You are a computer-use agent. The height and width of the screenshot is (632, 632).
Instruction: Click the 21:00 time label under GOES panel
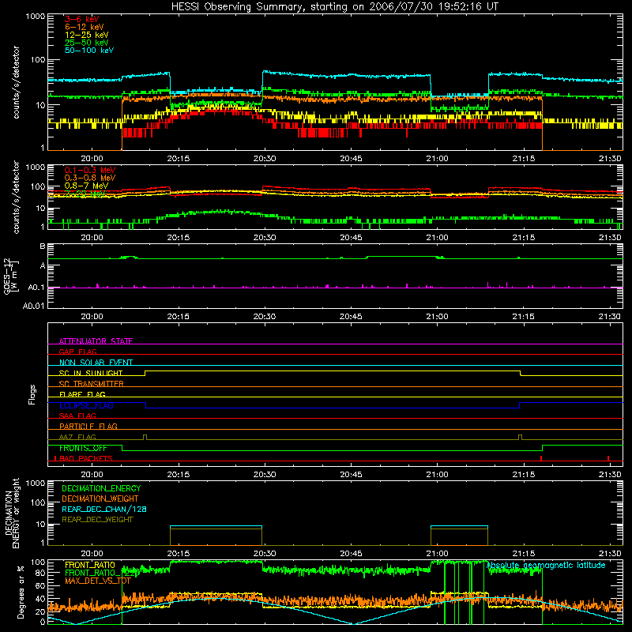tap(437, 317)
